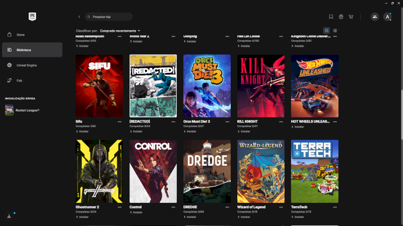403x226 pixels.
Task: Open DREDGE game cover
Action: [207, 171]
